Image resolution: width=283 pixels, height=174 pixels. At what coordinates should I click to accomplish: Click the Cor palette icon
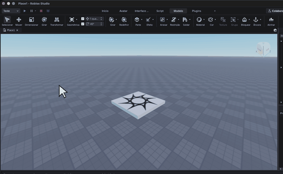point(211,19)
